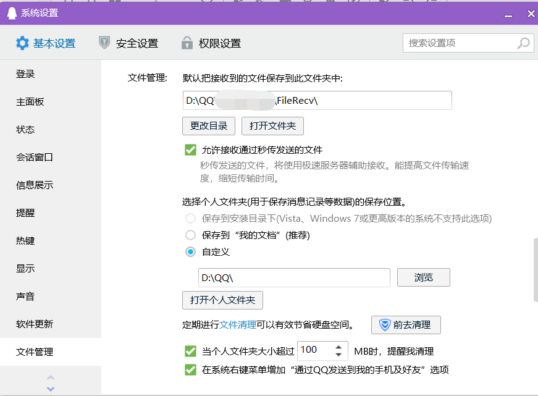
Task: Click the 更改目录 button
Action: (x=208, y=125)
